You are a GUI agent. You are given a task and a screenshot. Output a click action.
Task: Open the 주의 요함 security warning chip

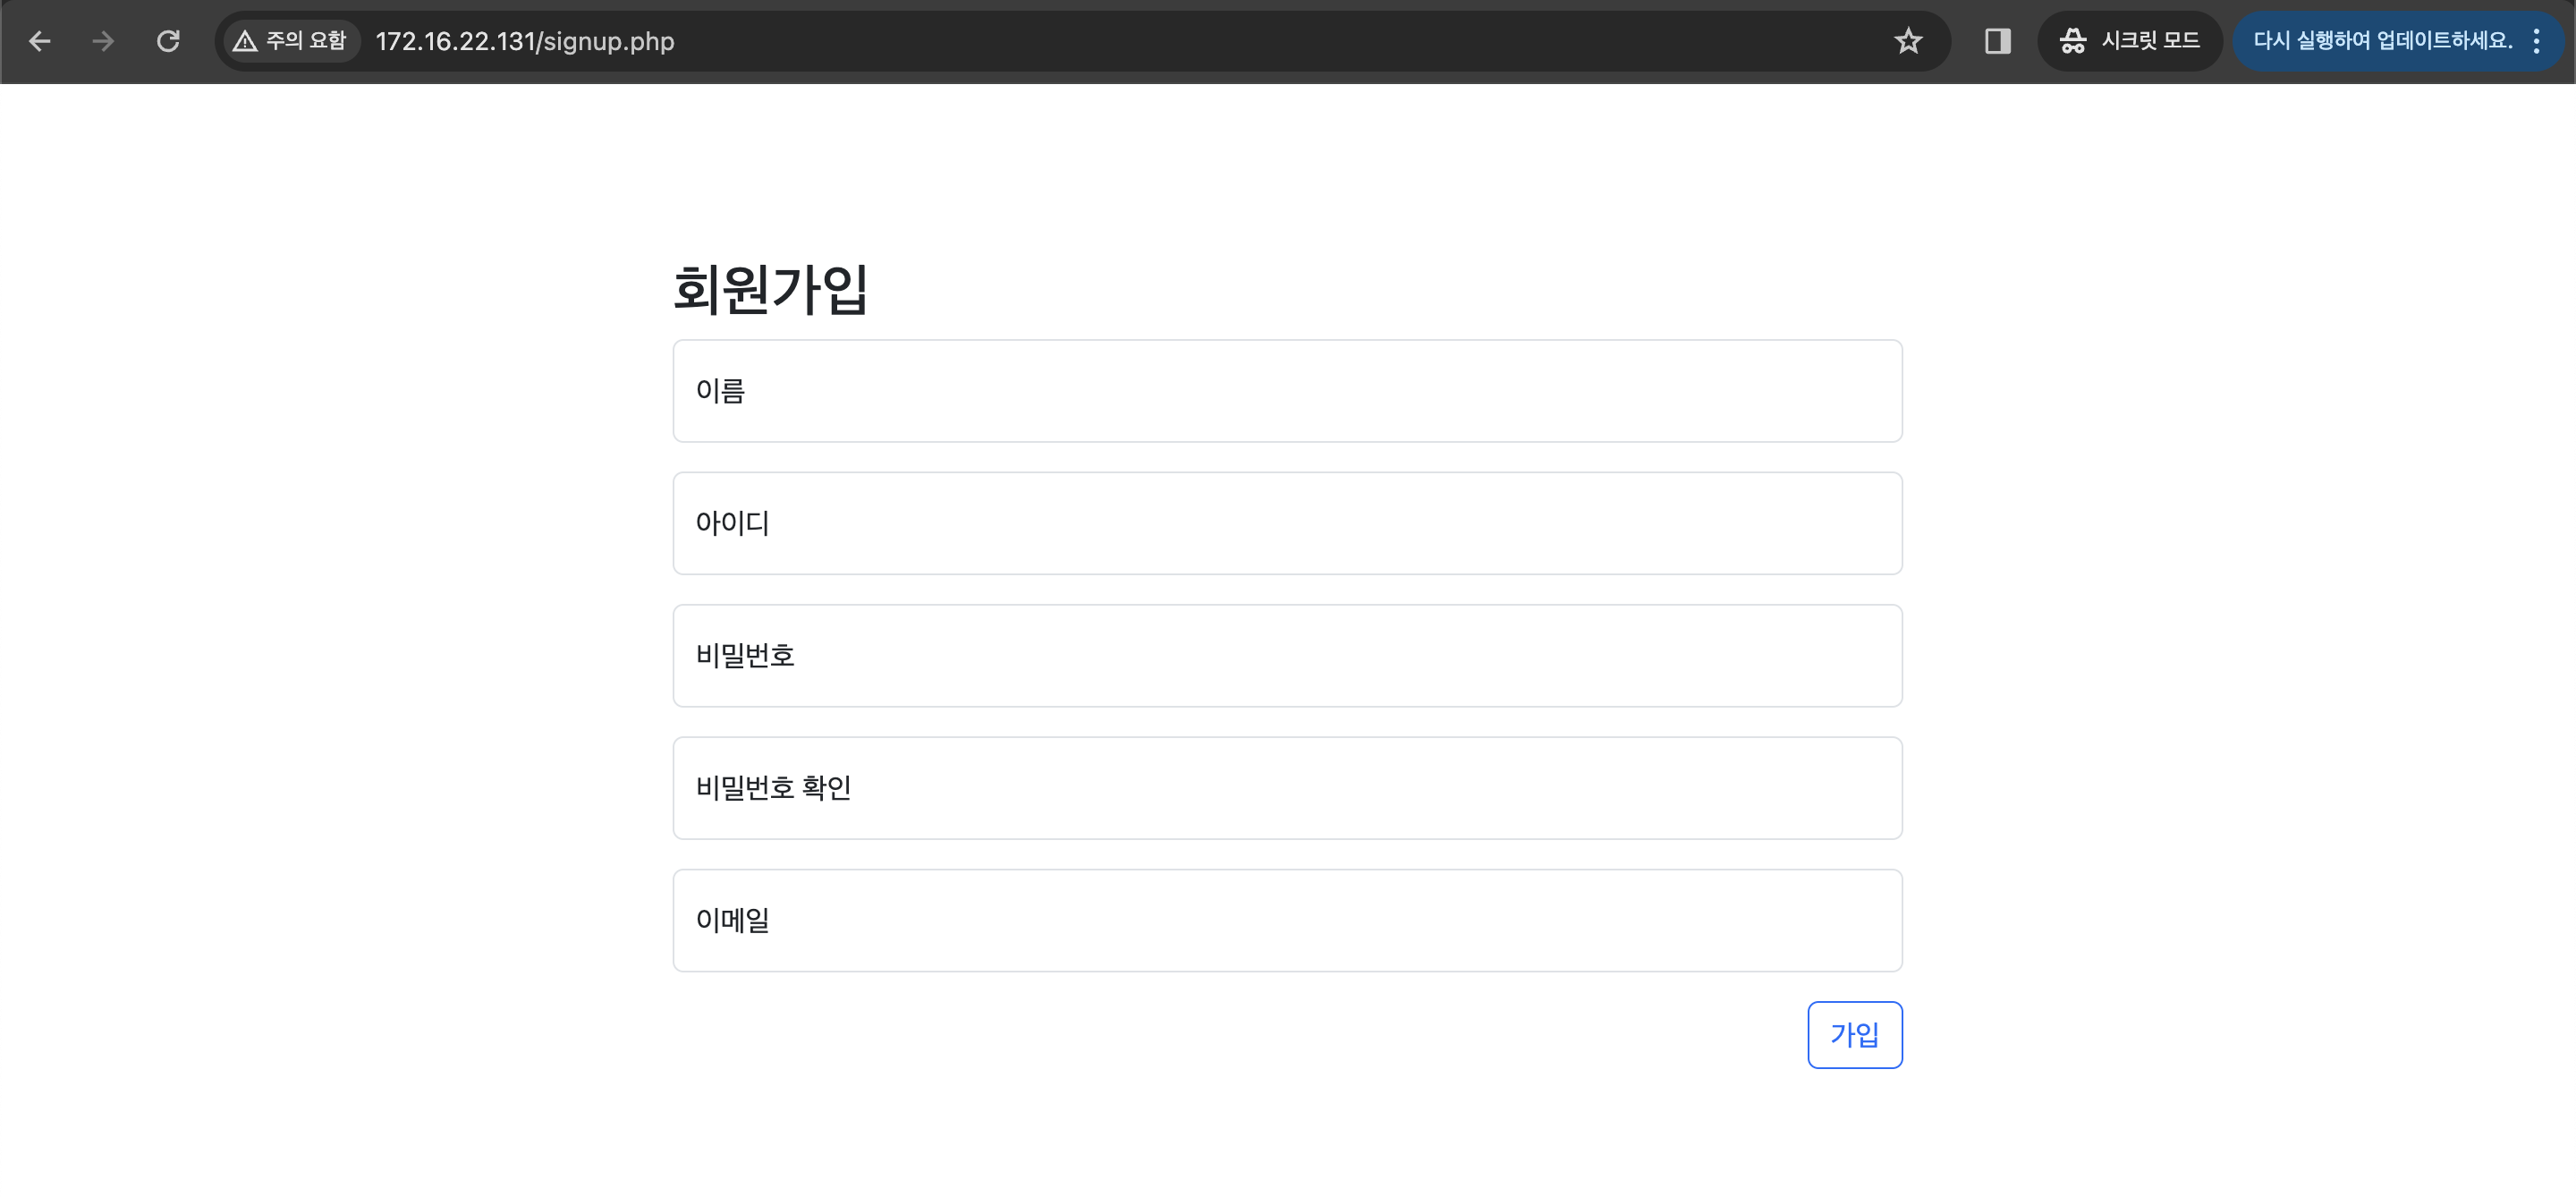point(290,41)
